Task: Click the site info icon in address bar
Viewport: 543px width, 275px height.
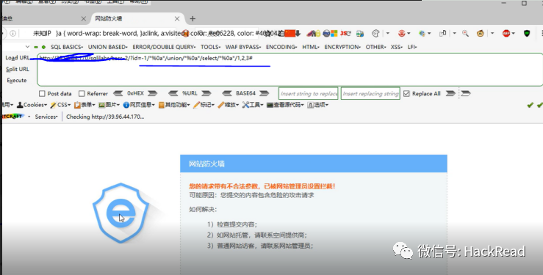Action: pyautogui.click(x=12, y=34)
